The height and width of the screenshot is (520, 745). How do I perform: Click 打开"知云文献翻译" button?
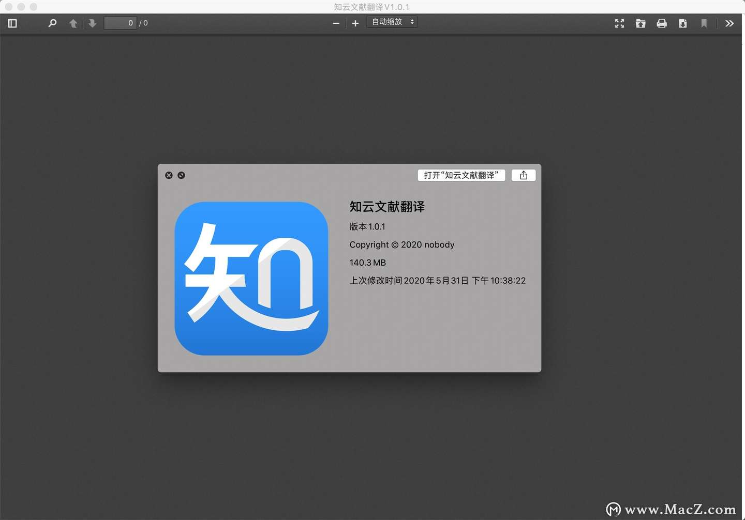[x=461, y=175]
